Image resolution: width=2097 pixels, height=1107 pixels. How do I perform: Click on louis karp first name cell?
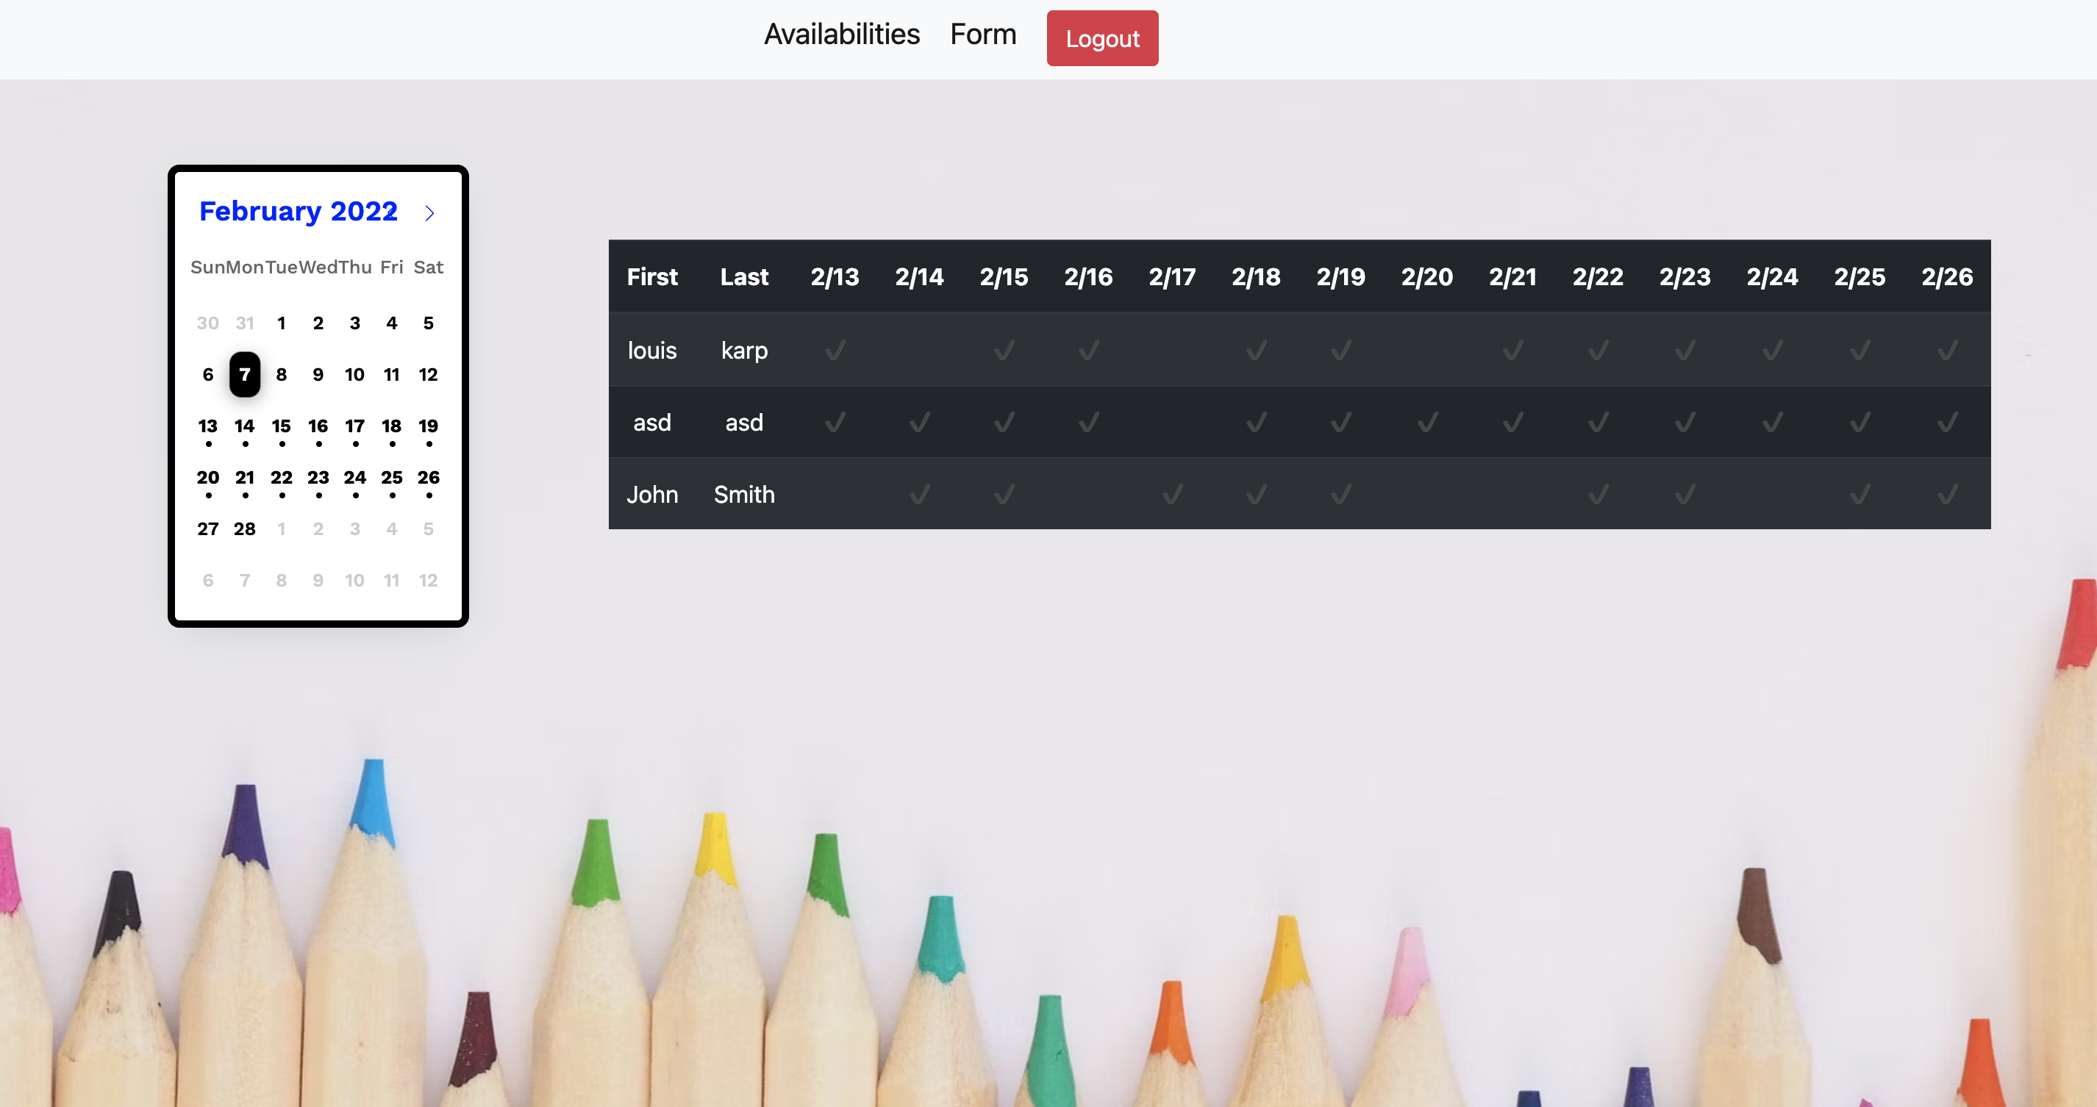click(x=652, y=350)
